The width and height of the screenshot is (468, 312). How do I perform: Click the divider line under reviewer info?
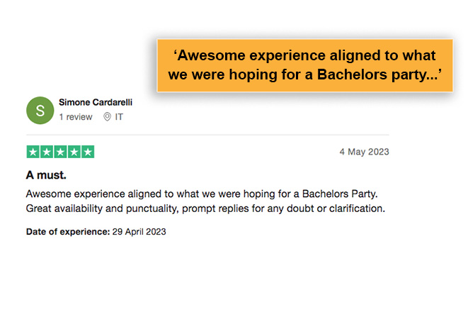tap(207, 135)
